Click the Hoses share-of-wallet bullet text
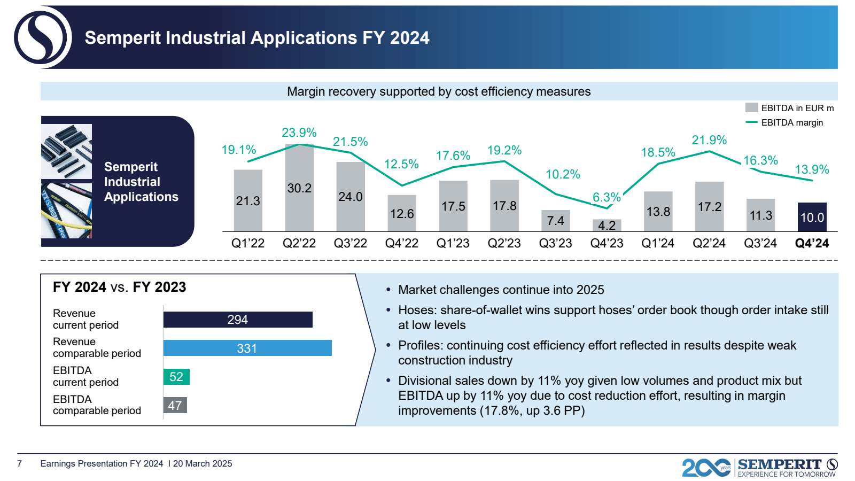The height and width of the screenshot is (481, 855). 613,317
